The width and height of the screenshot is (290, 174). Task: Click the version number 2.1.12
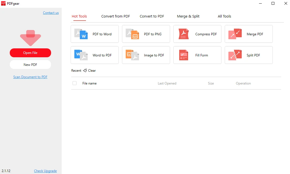point(6,171)
